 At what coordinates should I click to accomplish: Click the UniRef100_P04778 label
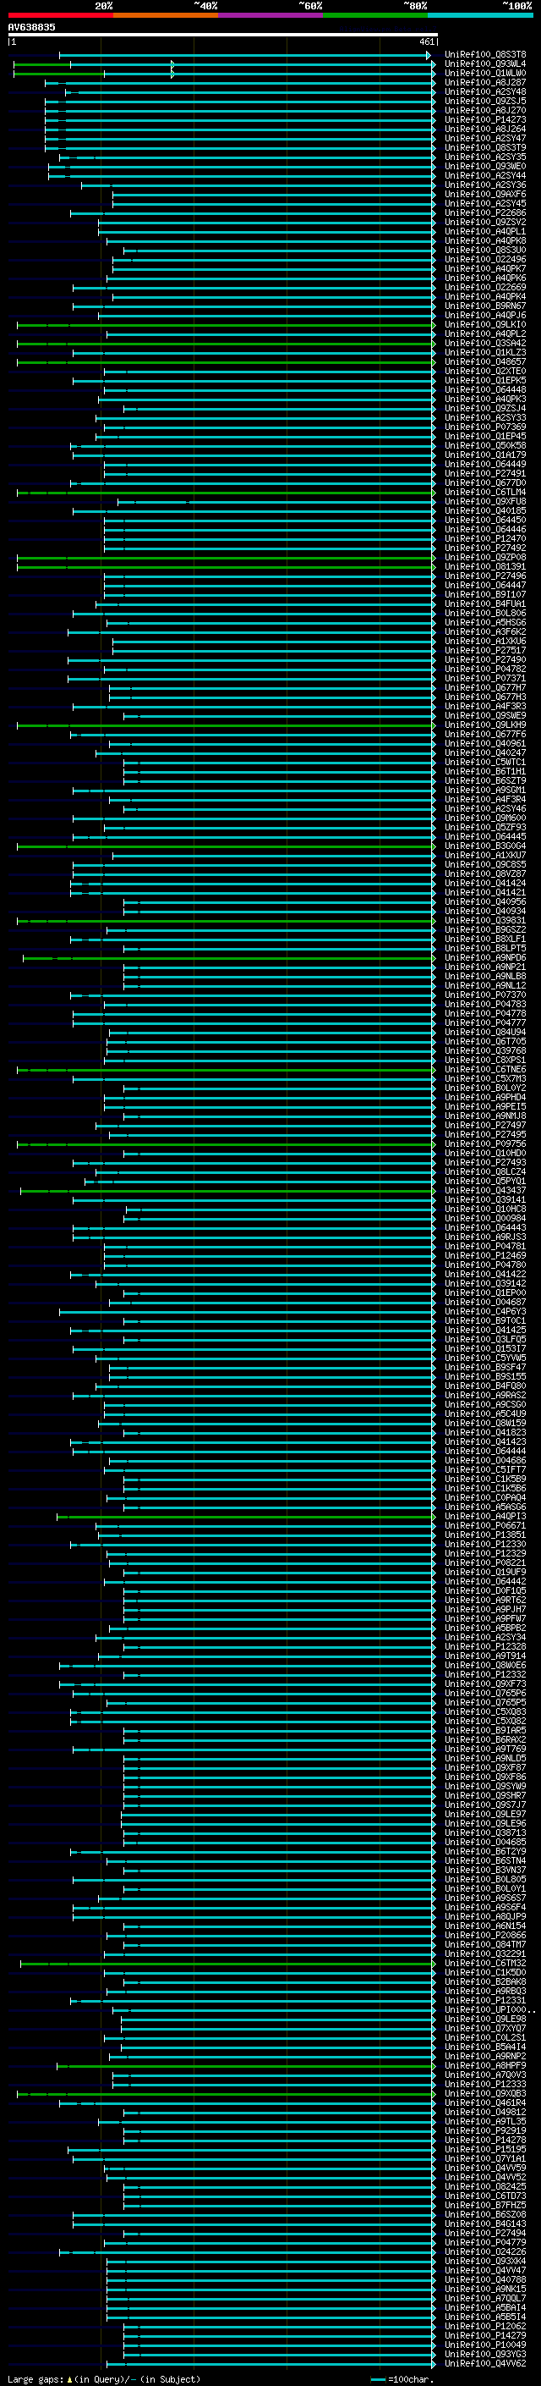coord(484,1013)
